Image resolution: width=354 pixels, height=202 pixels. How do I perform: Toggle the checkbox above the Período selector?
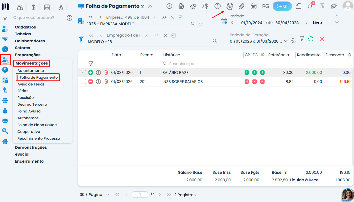(x=337, y=15)
